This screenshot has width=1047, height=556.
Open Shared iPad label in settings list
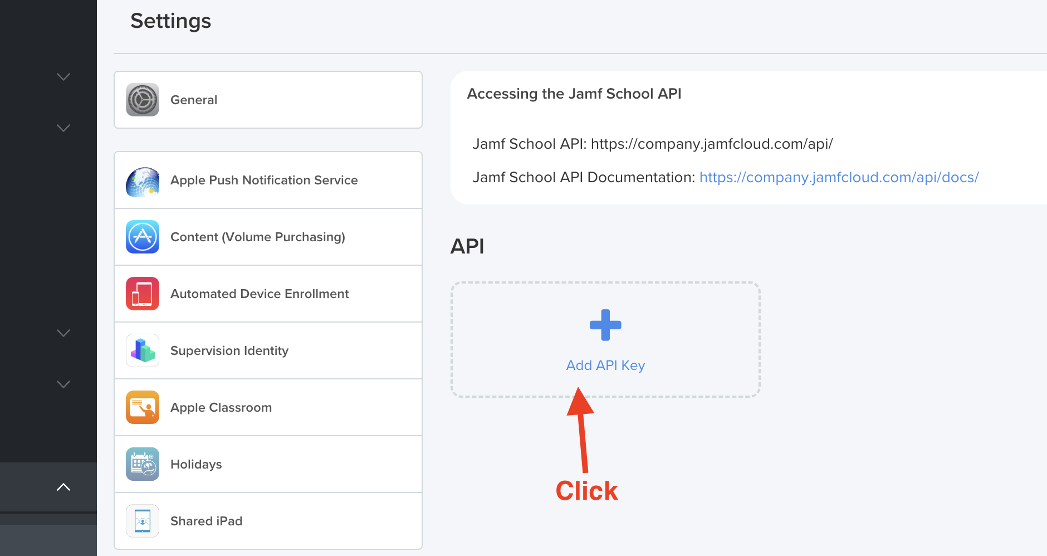[x=206, y=521]
